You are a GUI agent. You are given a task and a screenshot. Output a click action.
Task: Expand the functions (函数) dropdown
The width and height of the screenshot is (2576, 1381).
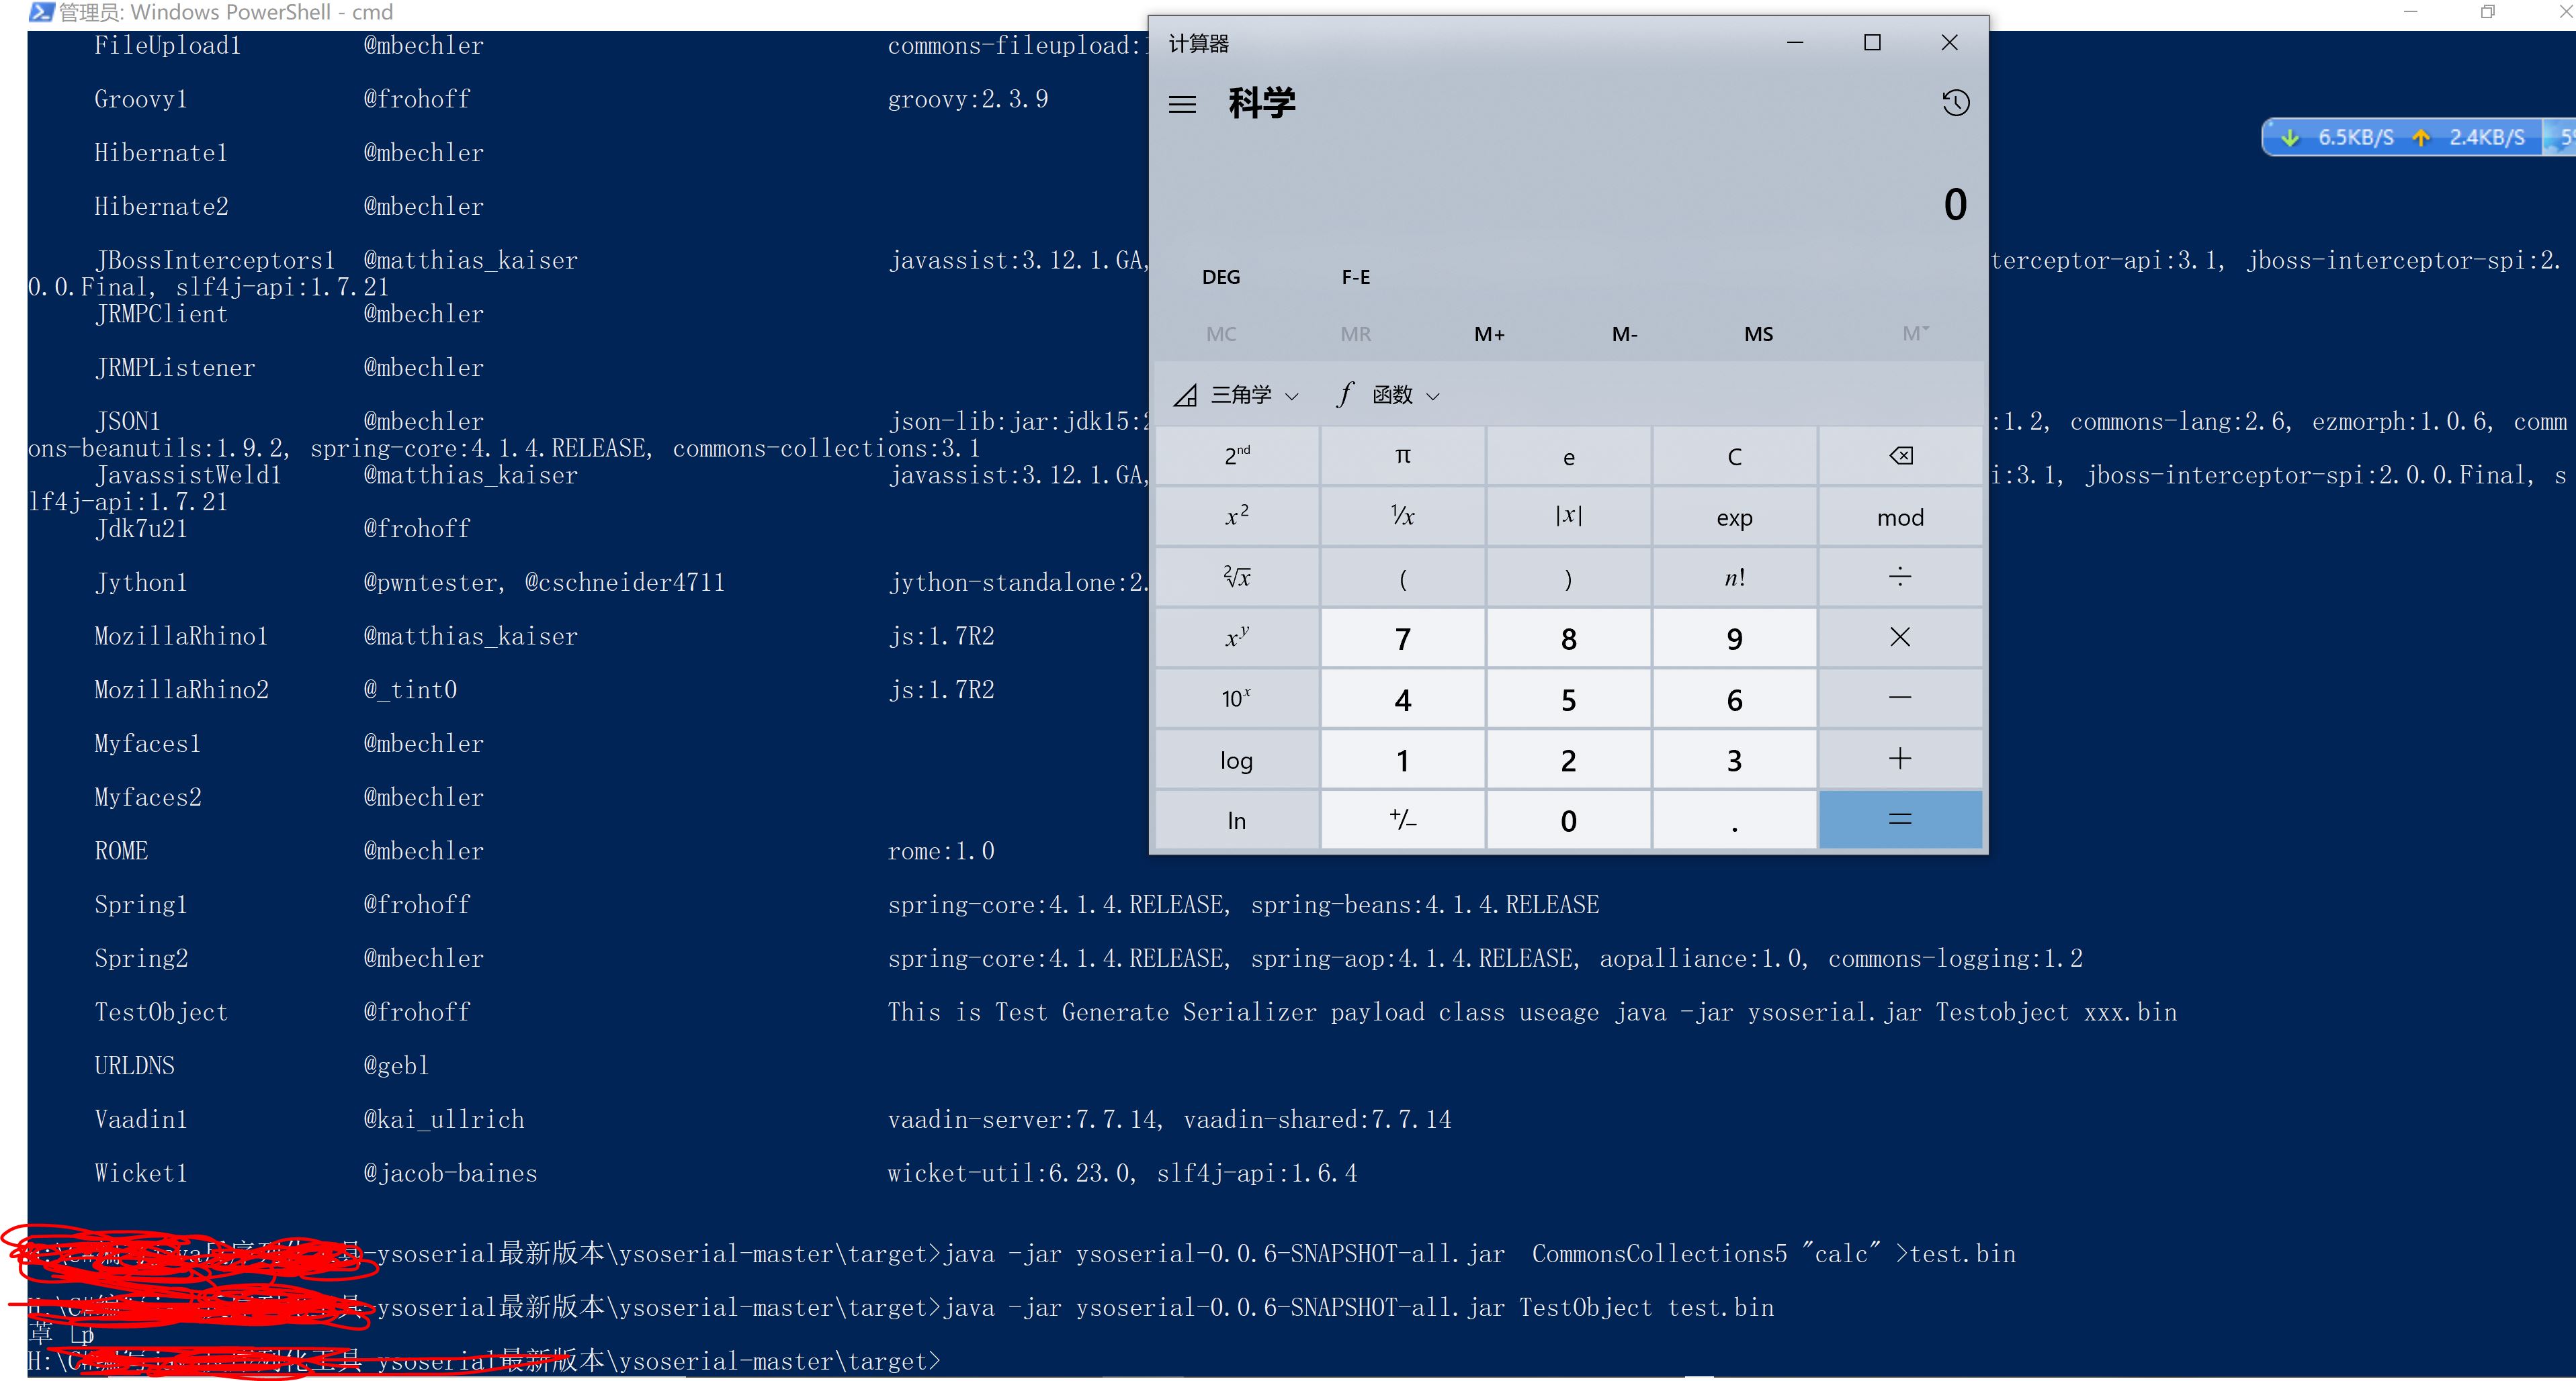coord(1389,395)
